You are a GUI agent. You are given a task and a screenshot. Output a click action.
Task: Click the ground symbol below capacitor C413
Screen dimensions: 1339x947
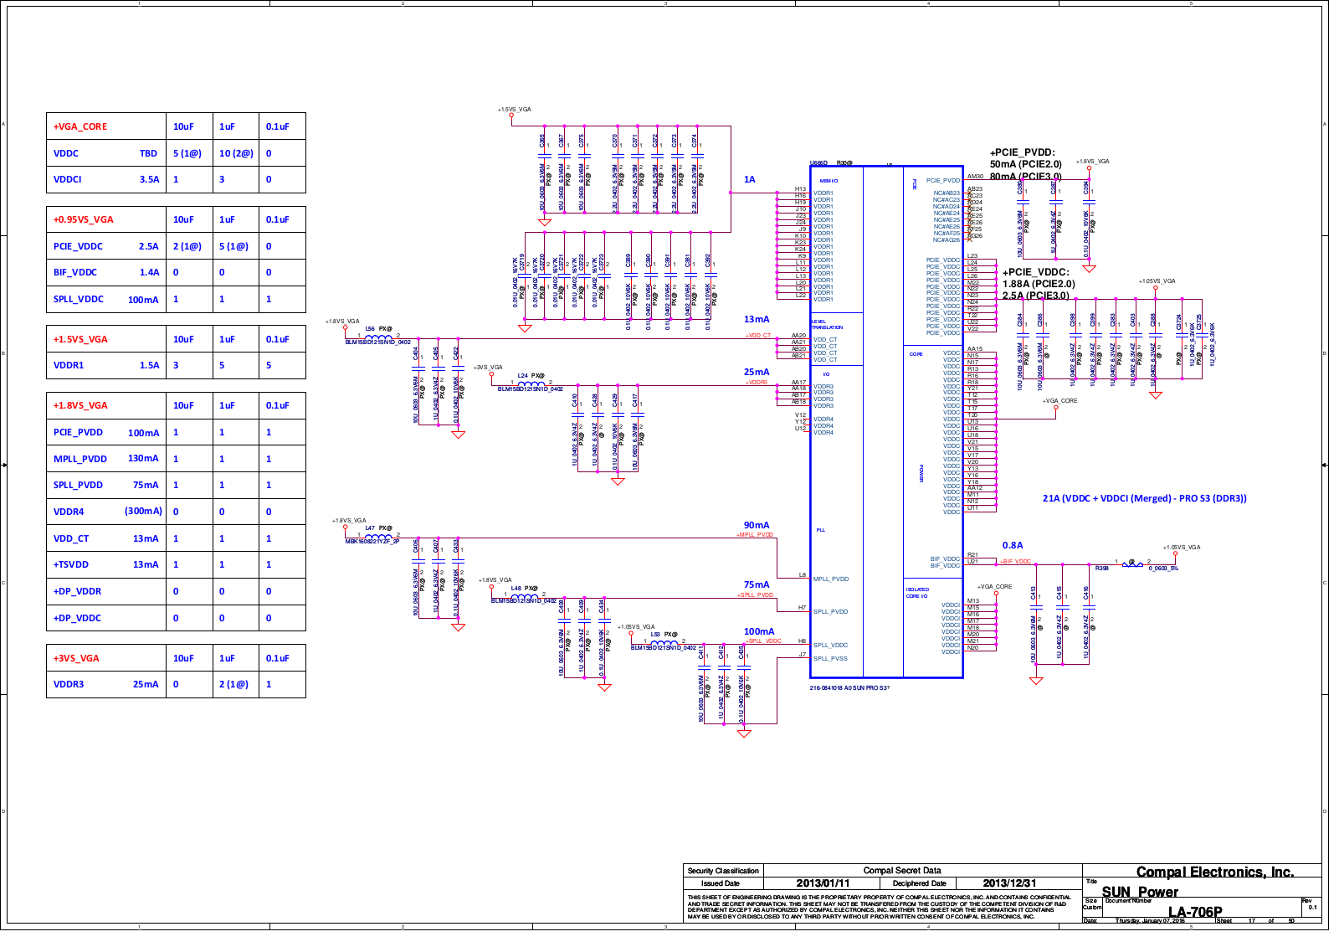pos(1036,681)
